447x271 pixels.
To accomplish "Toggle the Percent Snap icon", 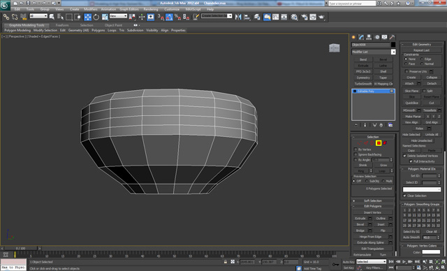I will click(x=177, y=17).
